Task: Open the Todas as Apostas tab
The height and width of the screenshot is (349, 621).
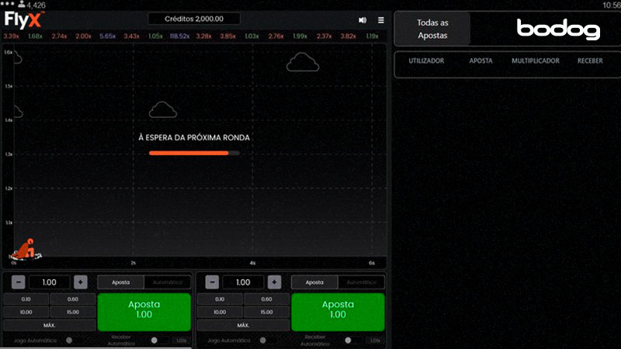Action: tap(432, 29)
